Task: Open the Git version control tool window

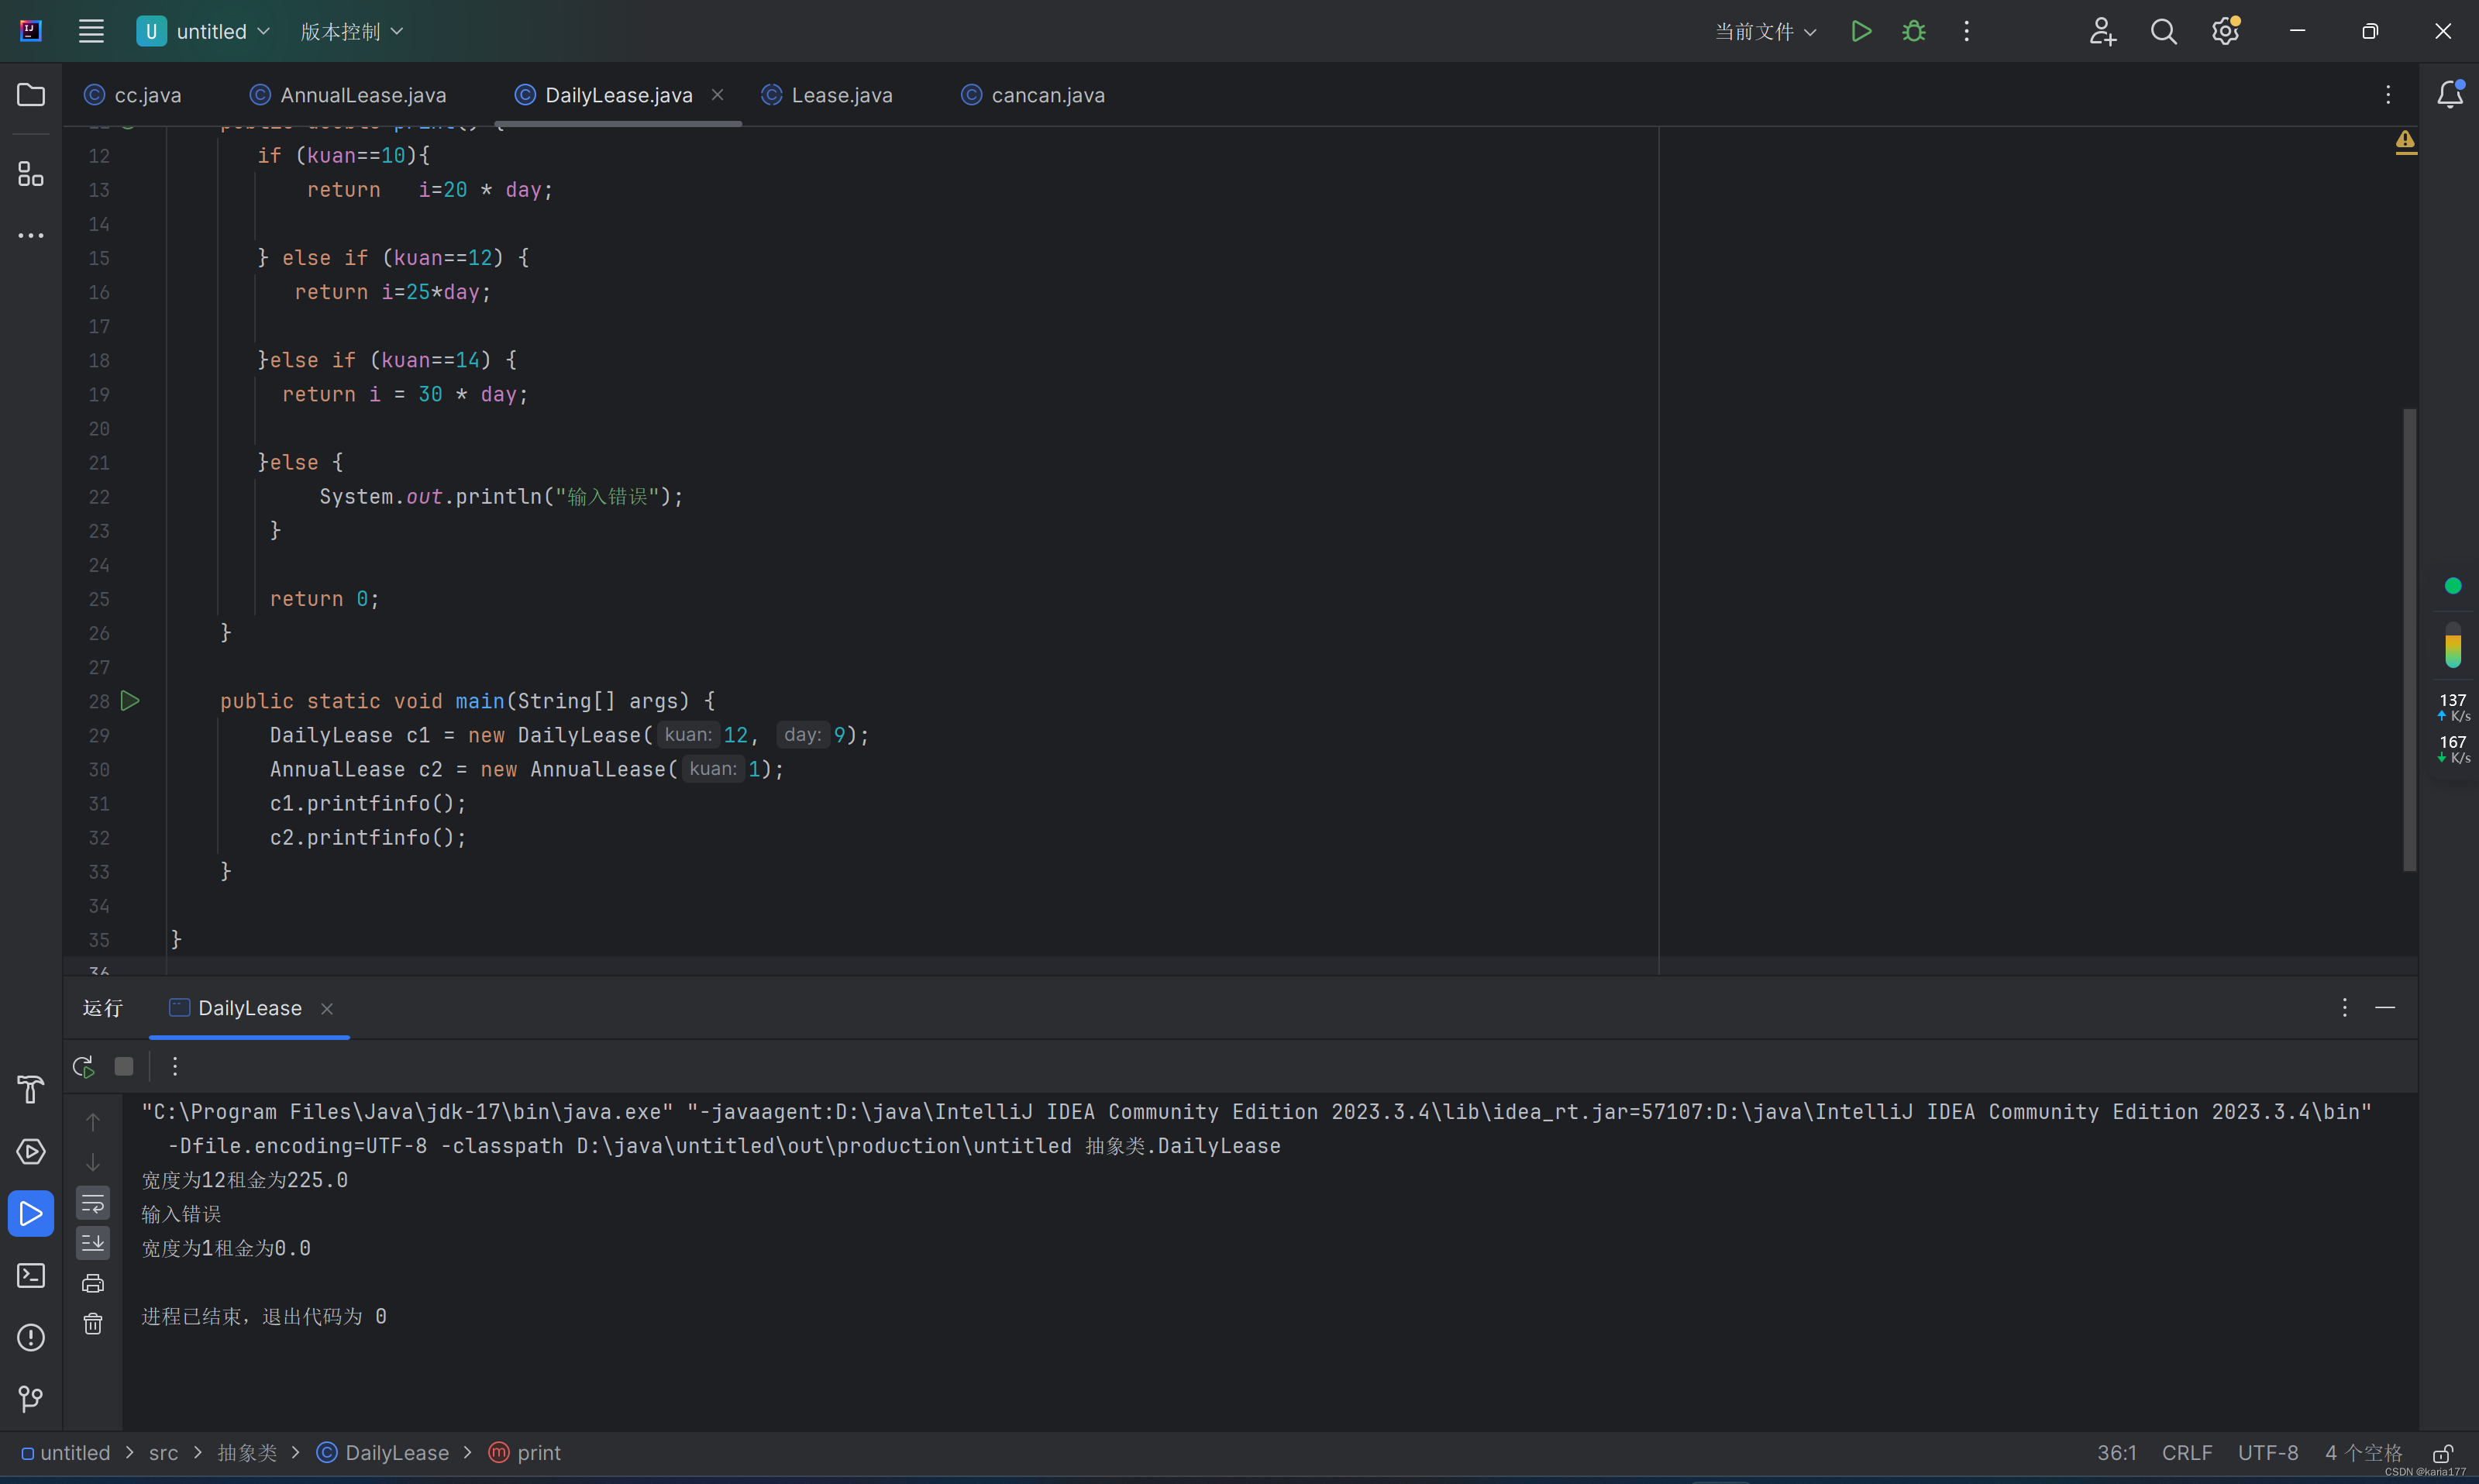Action: pyautogui.click(x=31, y=1398)
